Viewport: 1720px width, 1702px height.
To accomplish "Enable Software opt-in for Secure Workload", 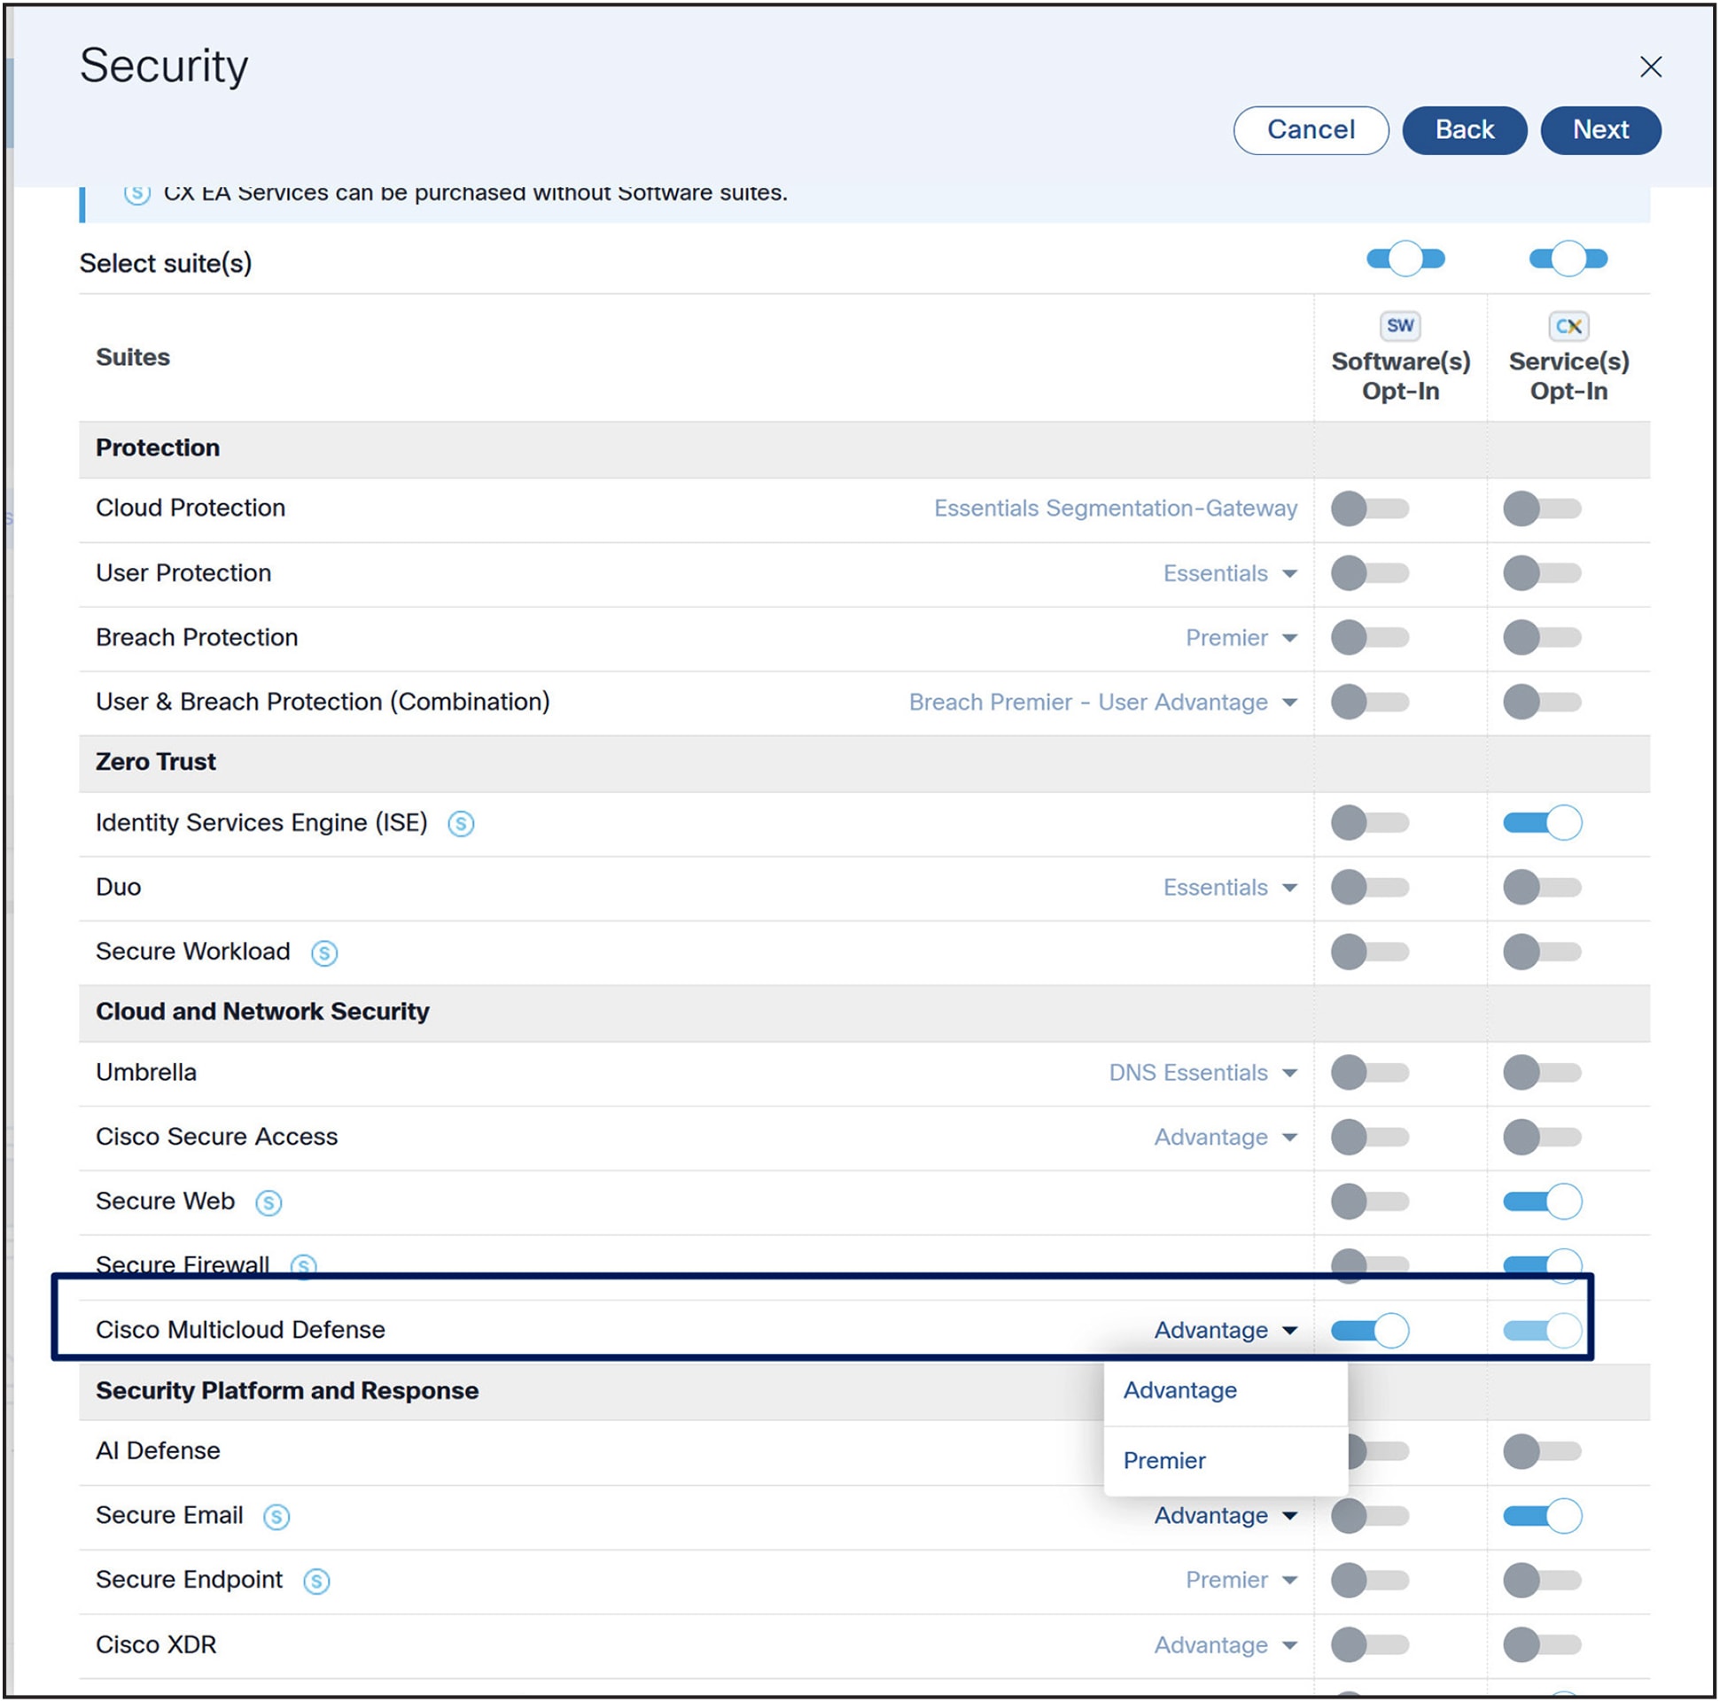I will 1369,952.
